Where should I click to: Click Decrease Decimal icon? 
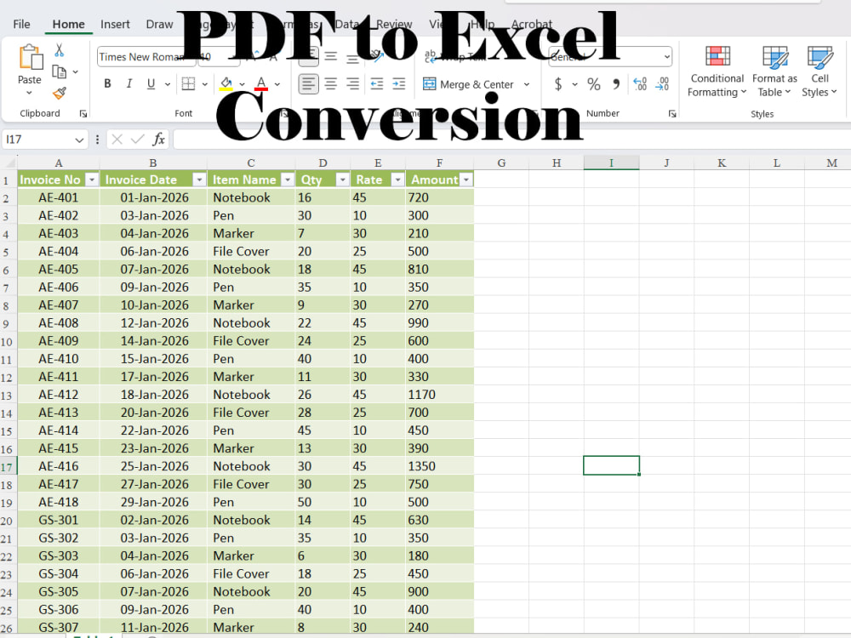click(x=662, y=84)
